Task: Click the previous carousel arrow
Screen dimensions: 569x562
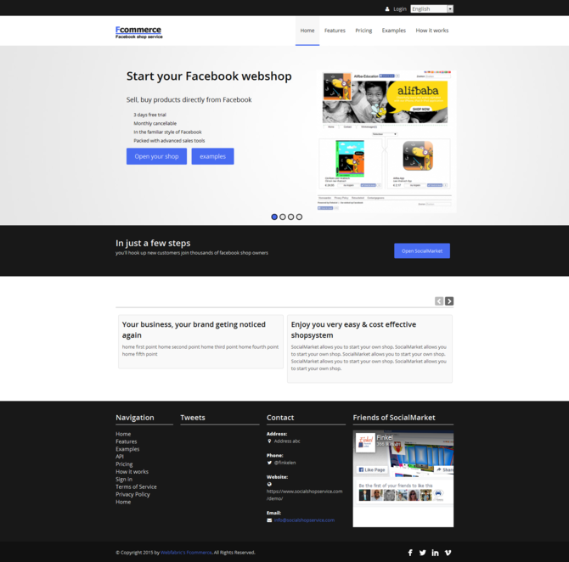Action: tap(439, 301)
